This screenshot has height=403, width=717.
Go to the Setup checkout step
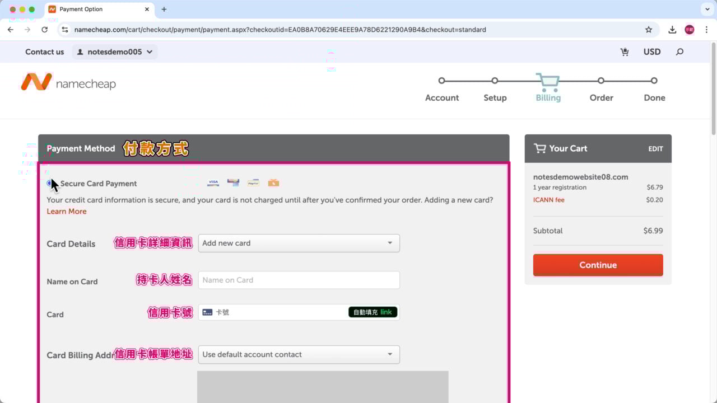pyautogui.click(x=495, y=90)
